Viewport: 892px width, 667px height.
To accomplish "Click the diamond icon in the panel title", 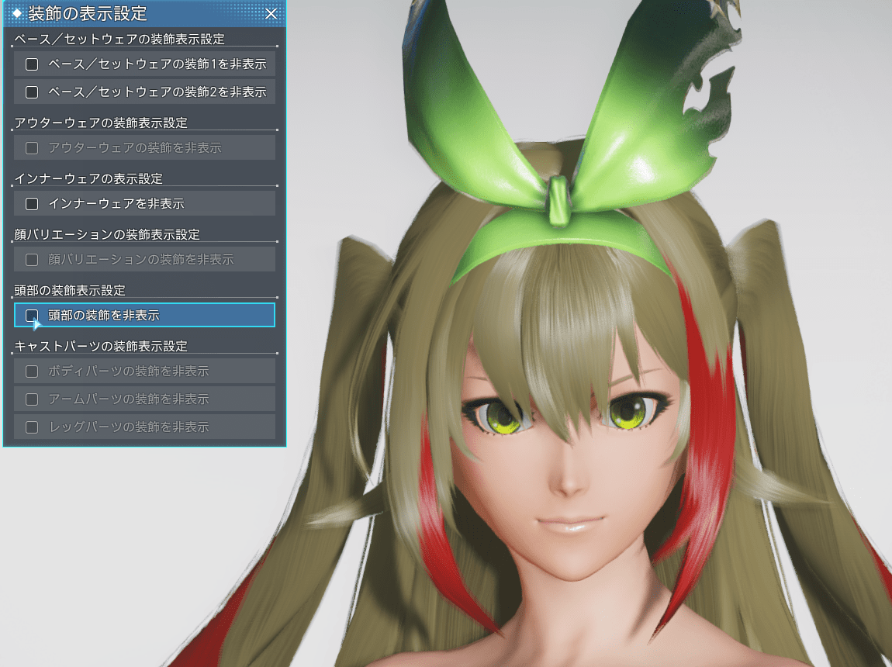I will click(x=17, y=14).
